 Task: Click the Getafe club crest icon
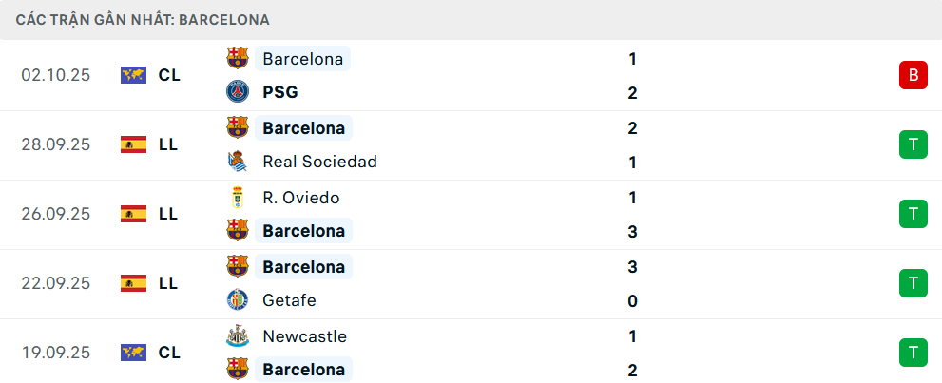click(237, 300)
